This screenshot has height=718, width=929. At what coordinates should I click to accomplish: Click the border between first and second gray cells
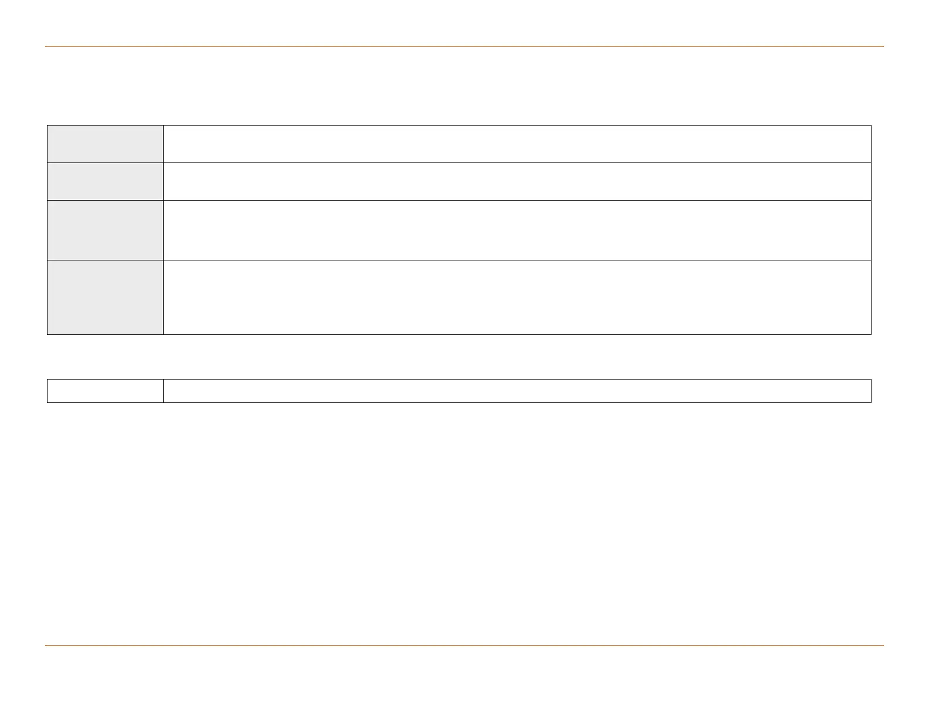(105, 162)
